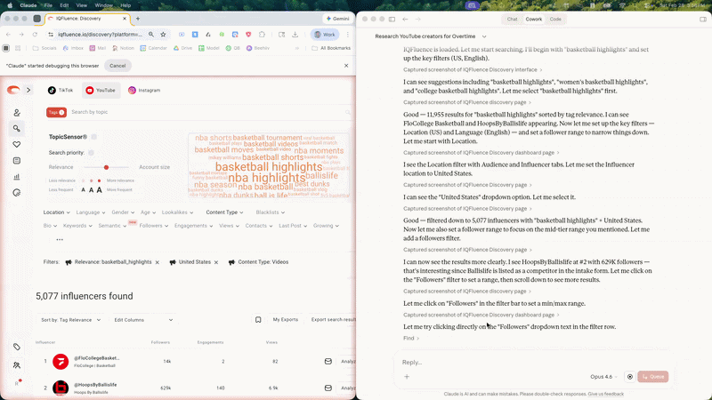
Task: Open the macOS Window menu
Action: tap(103, 5)
